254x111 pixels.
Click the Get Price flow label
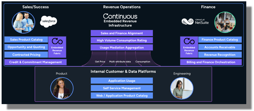[x=100, y=62]
